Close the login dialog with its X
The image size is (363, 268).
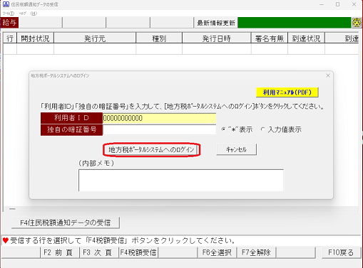coord(328,75)
